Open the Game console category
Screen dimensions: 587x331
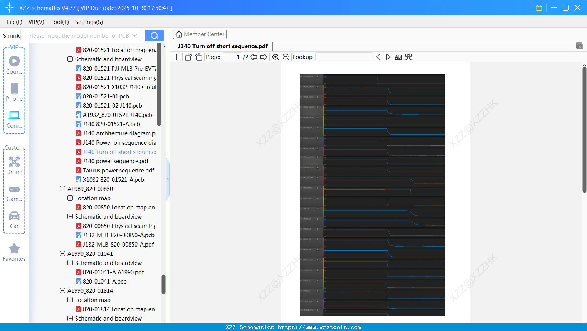coord(14,193)
